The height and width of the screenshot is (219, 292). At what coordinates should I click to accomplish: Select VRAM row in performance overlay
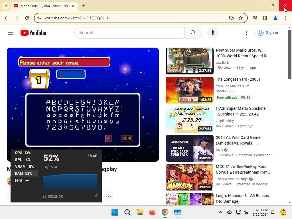pos(25,167)
